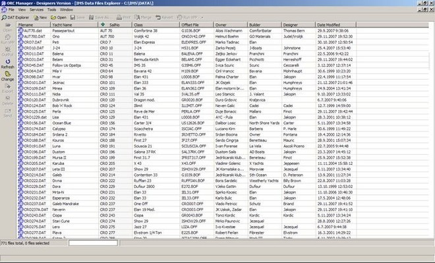Click the yacht name Galeb Mandrake
The height and width of the screenshot is (263, 435).
(x=65, y=204)
